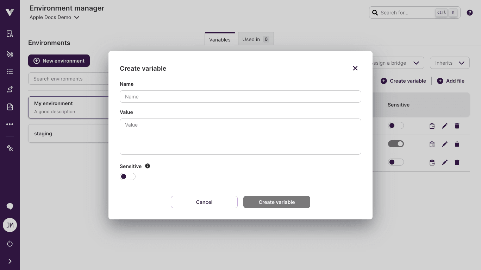
Task: Toggle the Sensitive switch in the dialog
Action: pyautogui.click(x=127, y=176)
